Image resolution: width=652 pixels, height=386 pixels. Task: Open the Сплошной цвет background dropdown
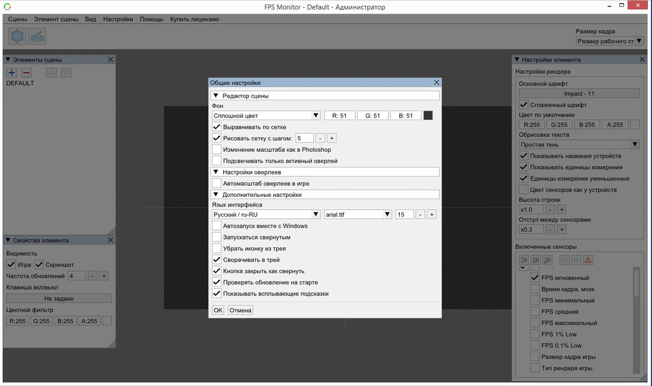pos(266,115)
